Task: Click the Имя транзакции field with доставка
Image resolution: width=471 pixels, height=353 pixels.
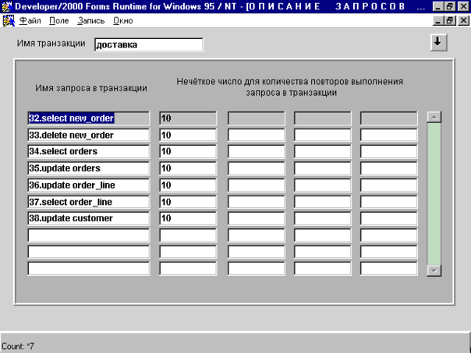Action: click(x=149, y=44)
